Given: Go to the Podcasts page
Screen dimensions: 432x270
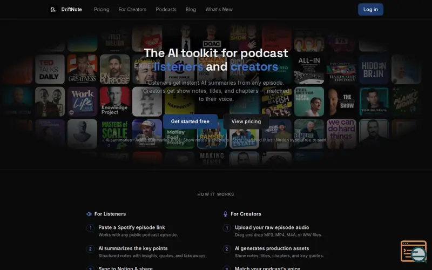Looking at the screenshot, I should tap(166, 10).
